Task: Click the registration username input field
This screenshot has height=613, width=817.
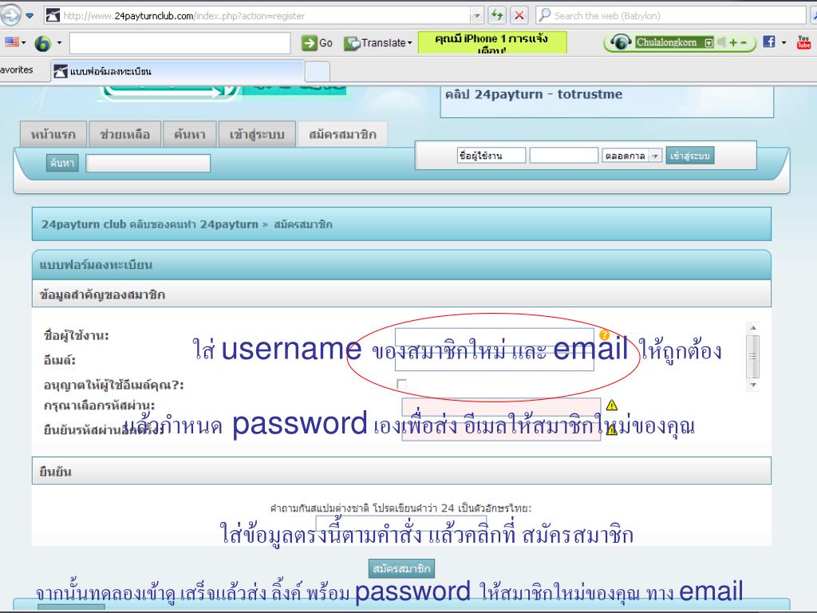Action: point(494,338)
